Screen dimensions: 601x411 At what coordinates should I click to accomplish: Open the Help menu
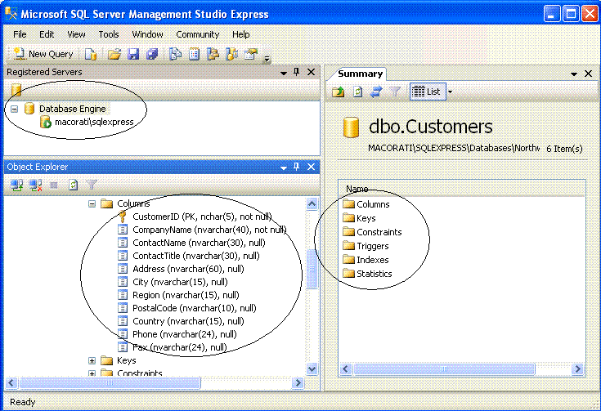pos(240,34)
